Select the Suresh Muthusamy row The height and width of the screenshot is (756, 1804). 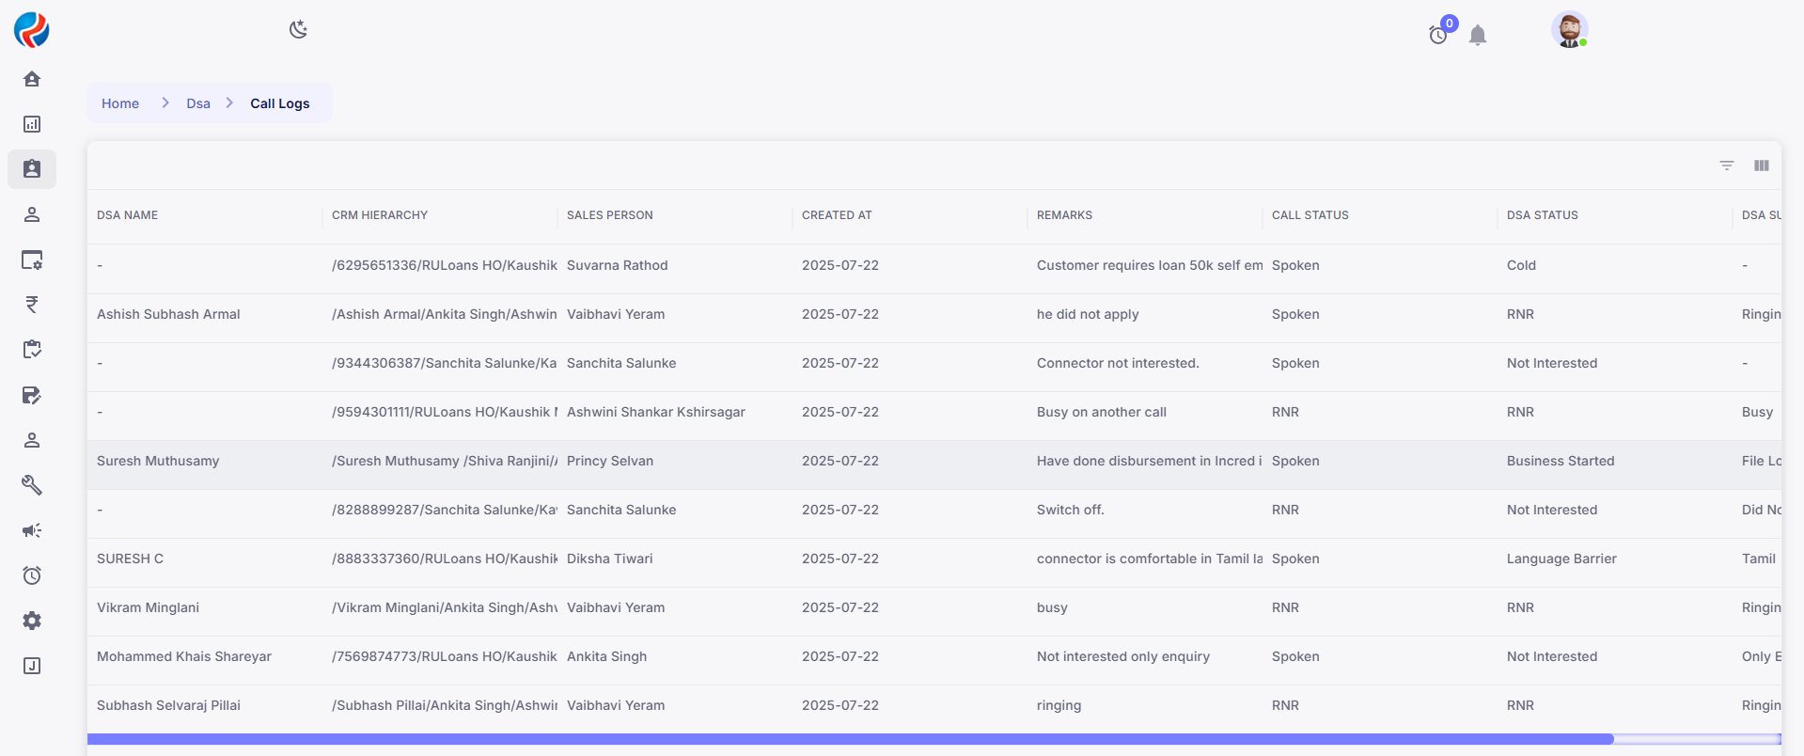coord(158,461)
